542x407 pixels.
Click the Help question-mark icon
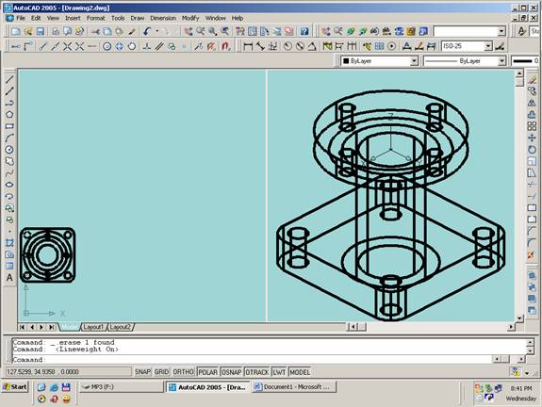point(304,32)
